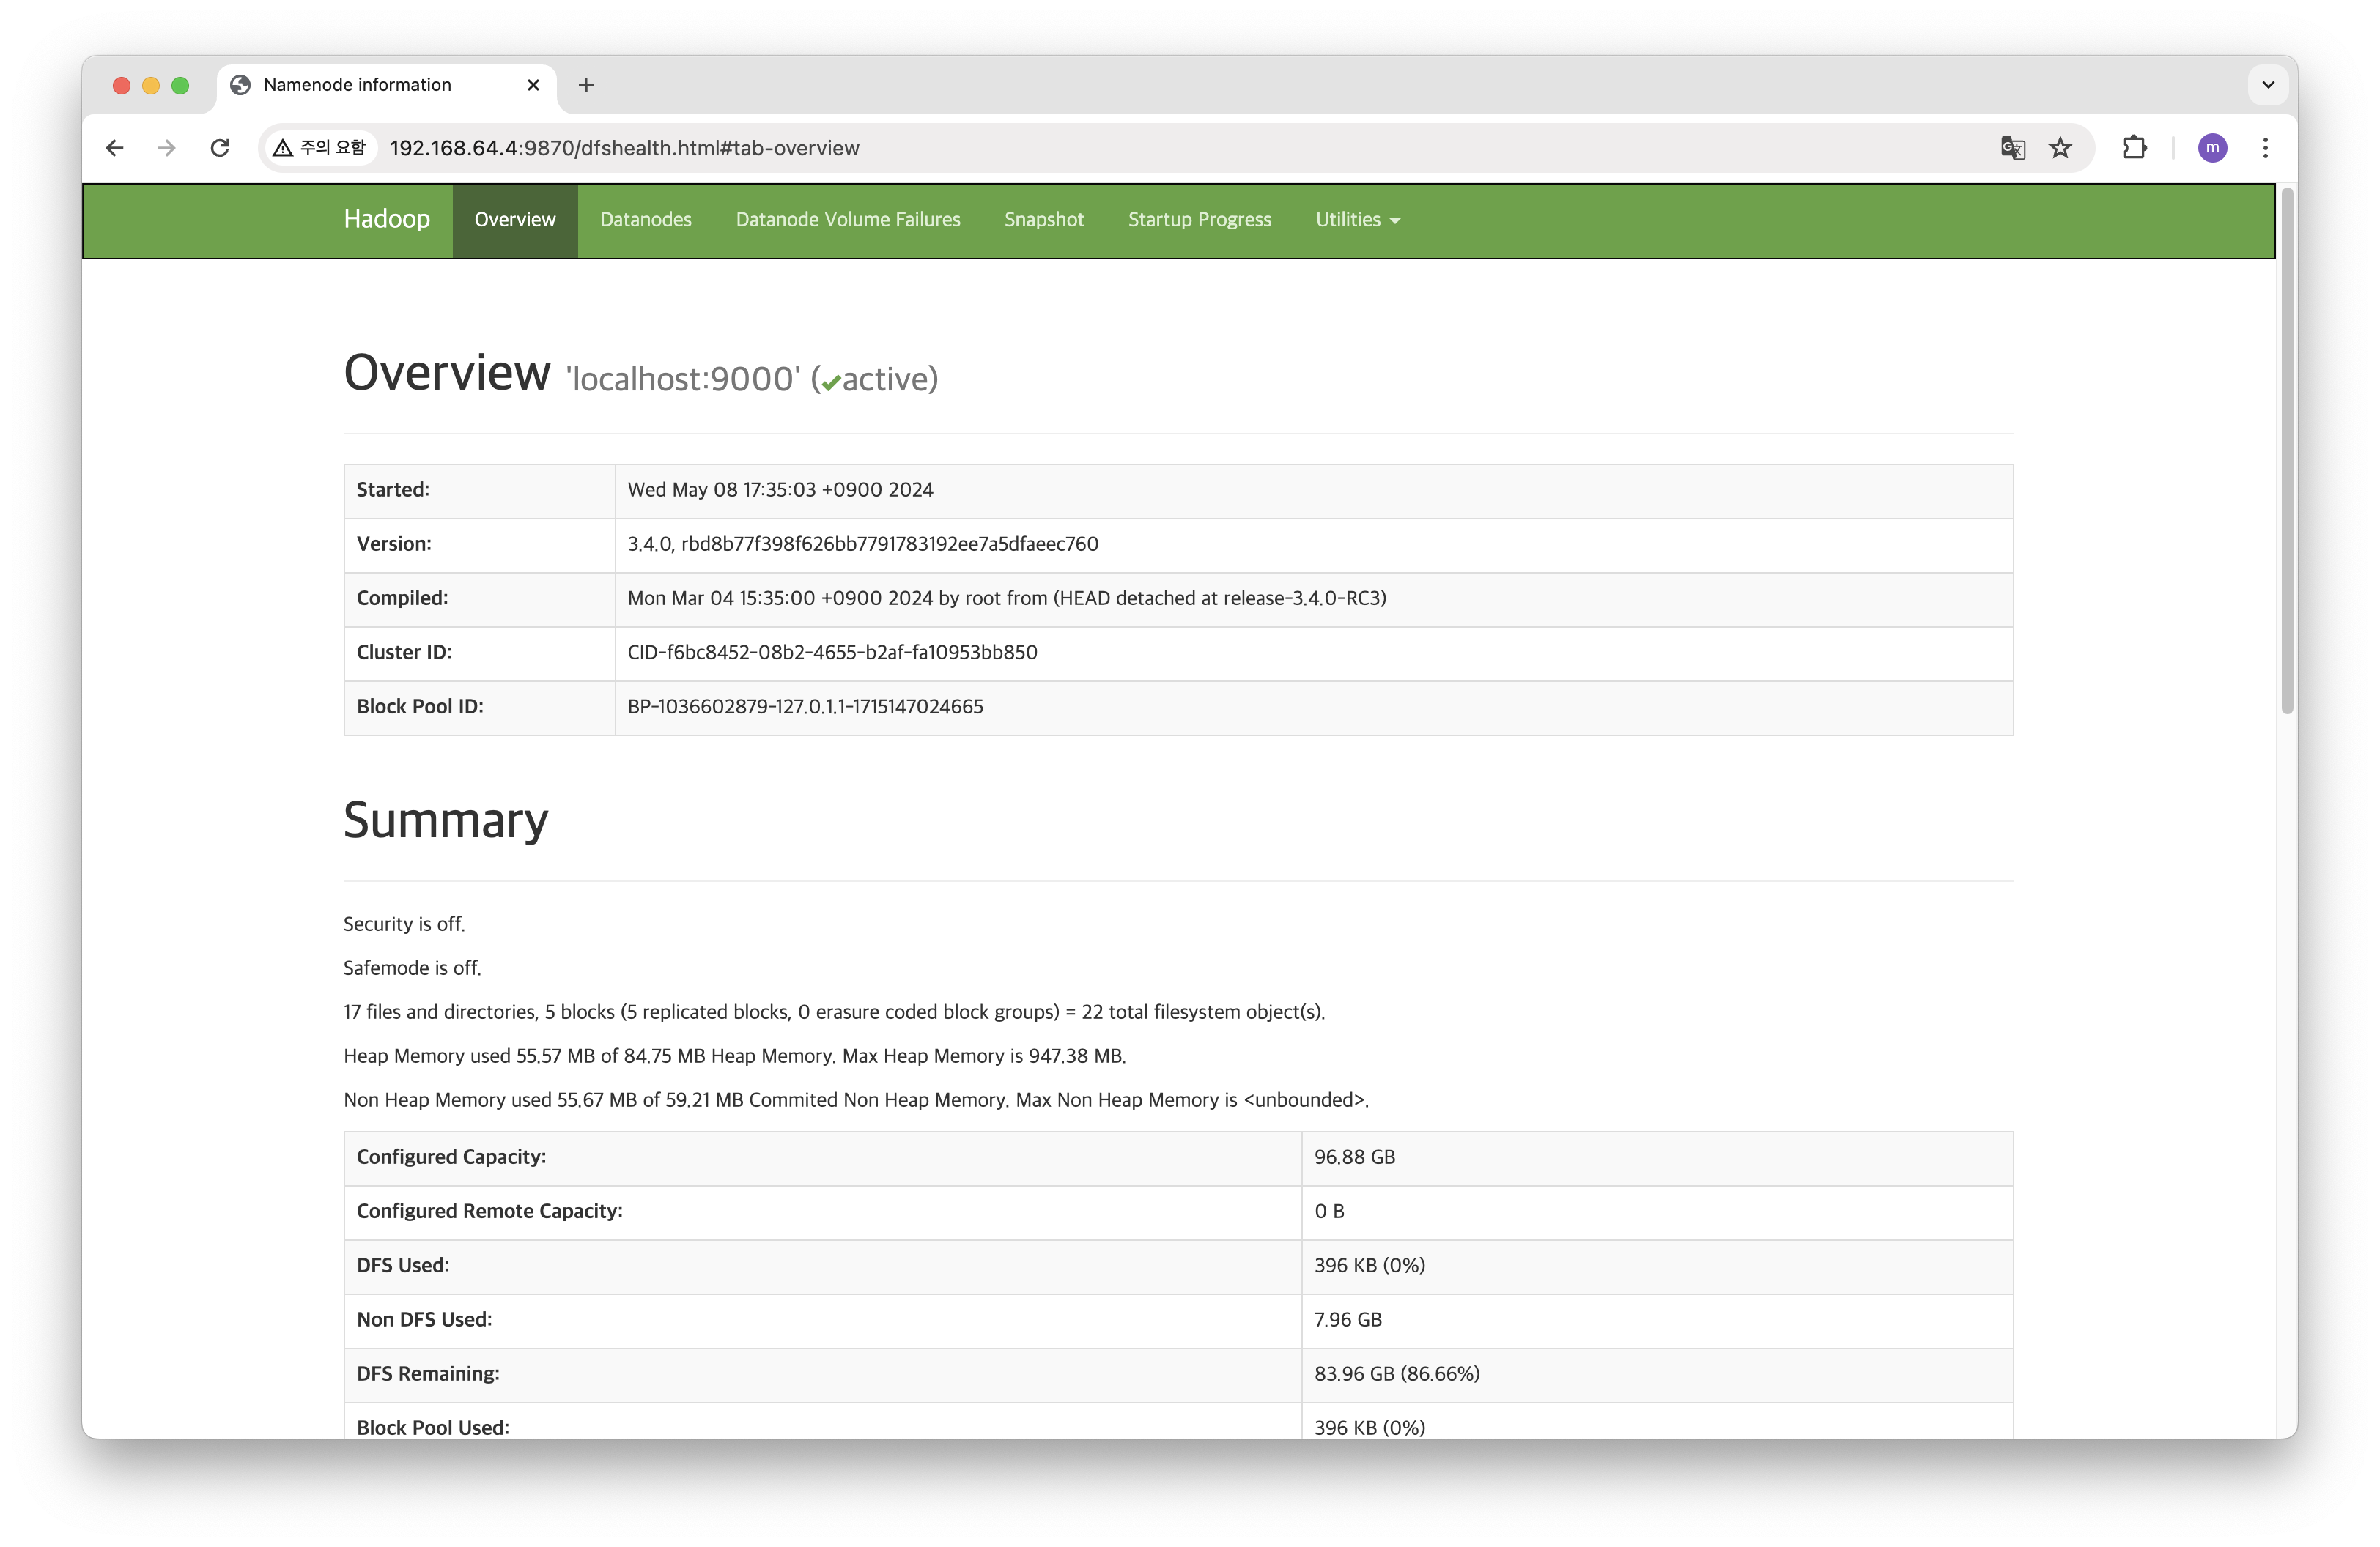Click the browser forward arrow
This screenshot has width=2380, height=1547.
coord(167,148)
